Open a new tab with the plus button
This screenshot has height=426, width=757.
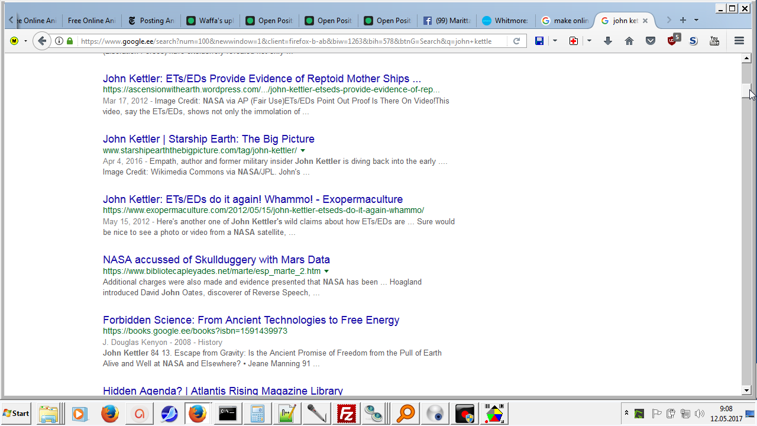683,20
